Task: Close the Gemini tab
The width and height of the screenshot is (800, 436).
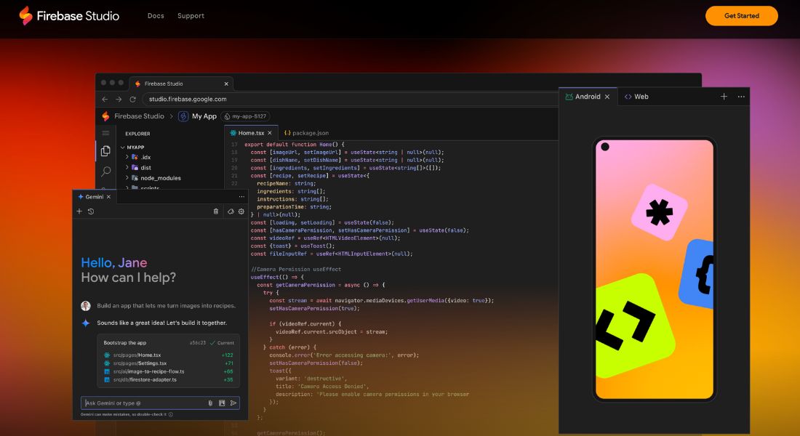Action: tap(108, 197)
